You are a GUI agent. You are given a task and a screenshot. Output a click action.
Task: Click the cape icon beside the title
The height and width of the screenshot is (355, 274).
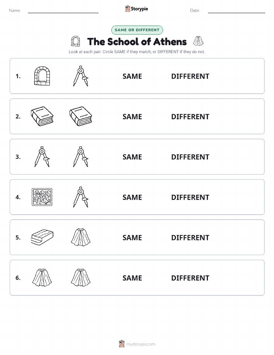(198, 41)
